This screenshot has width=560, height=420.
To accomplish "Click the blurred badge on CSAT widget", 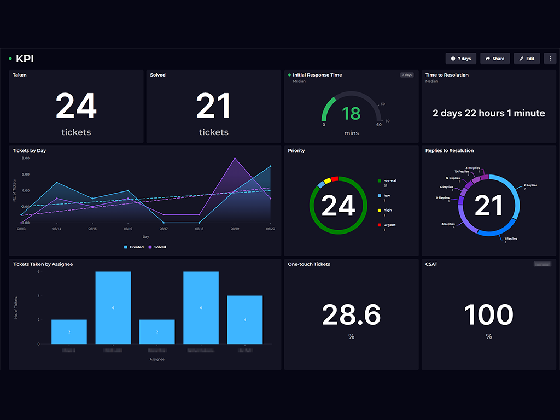I will click(x=542, y=264).
